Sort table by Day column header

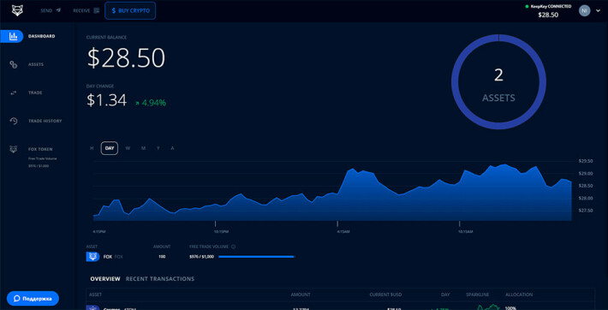point(445,295)
